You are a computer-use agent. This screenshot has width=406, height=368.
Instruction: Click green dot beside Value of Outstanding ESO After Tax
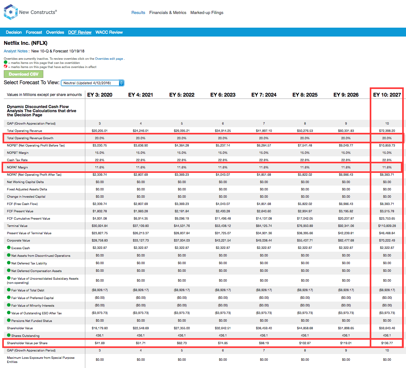pos(9,313)
